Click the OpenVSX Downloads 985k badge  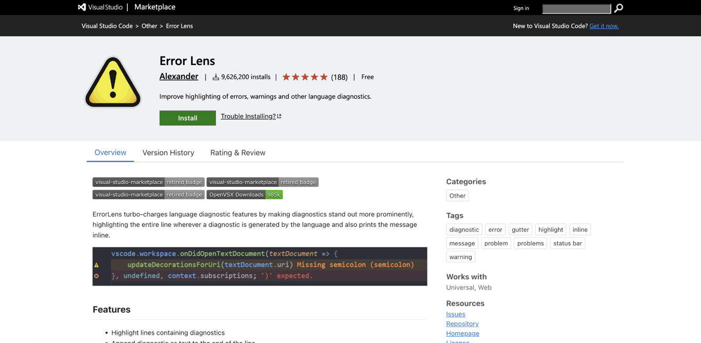(x=244, y=195)
